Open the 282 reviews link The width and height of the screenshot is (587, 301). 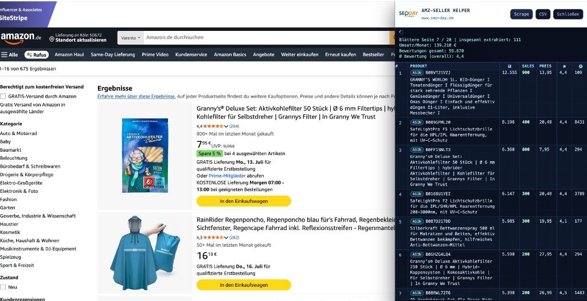coord(234,237)
